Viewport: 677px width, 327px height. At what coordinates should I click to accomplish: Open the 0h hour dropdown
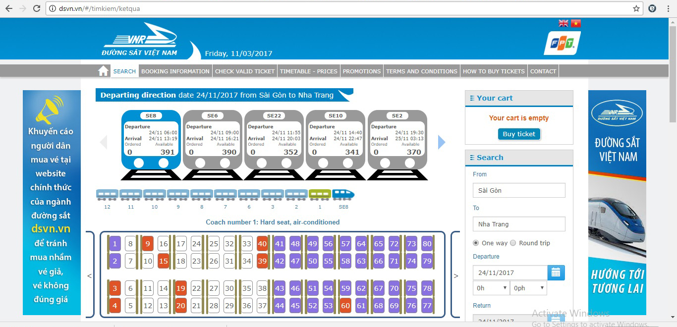pos(491,288)
